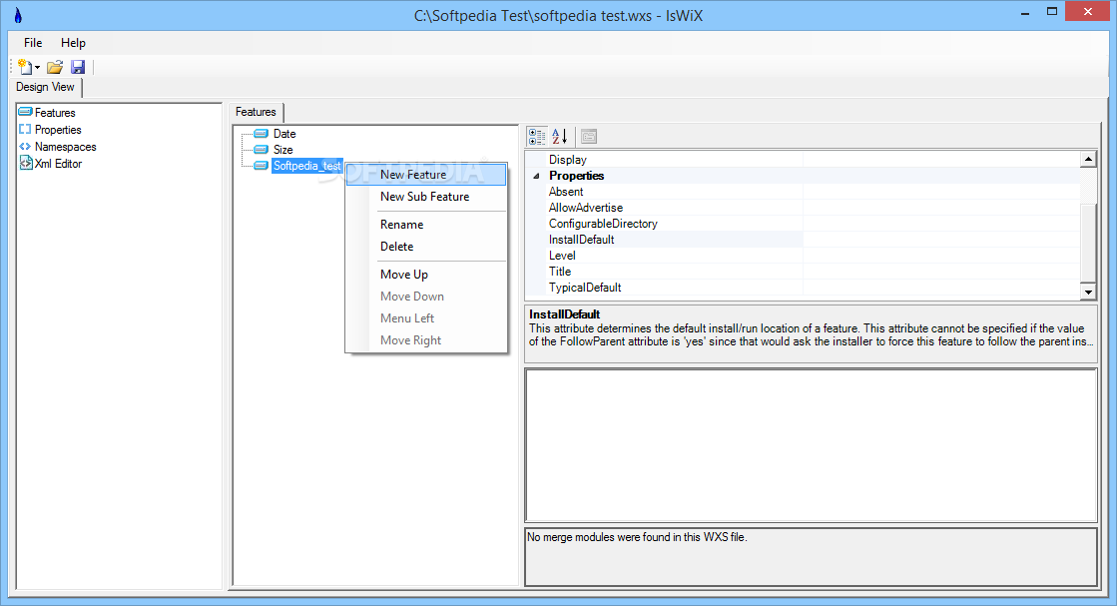Open Features in the left navigation
This screenshot has width=1117, height=606.
coord(55,113)
